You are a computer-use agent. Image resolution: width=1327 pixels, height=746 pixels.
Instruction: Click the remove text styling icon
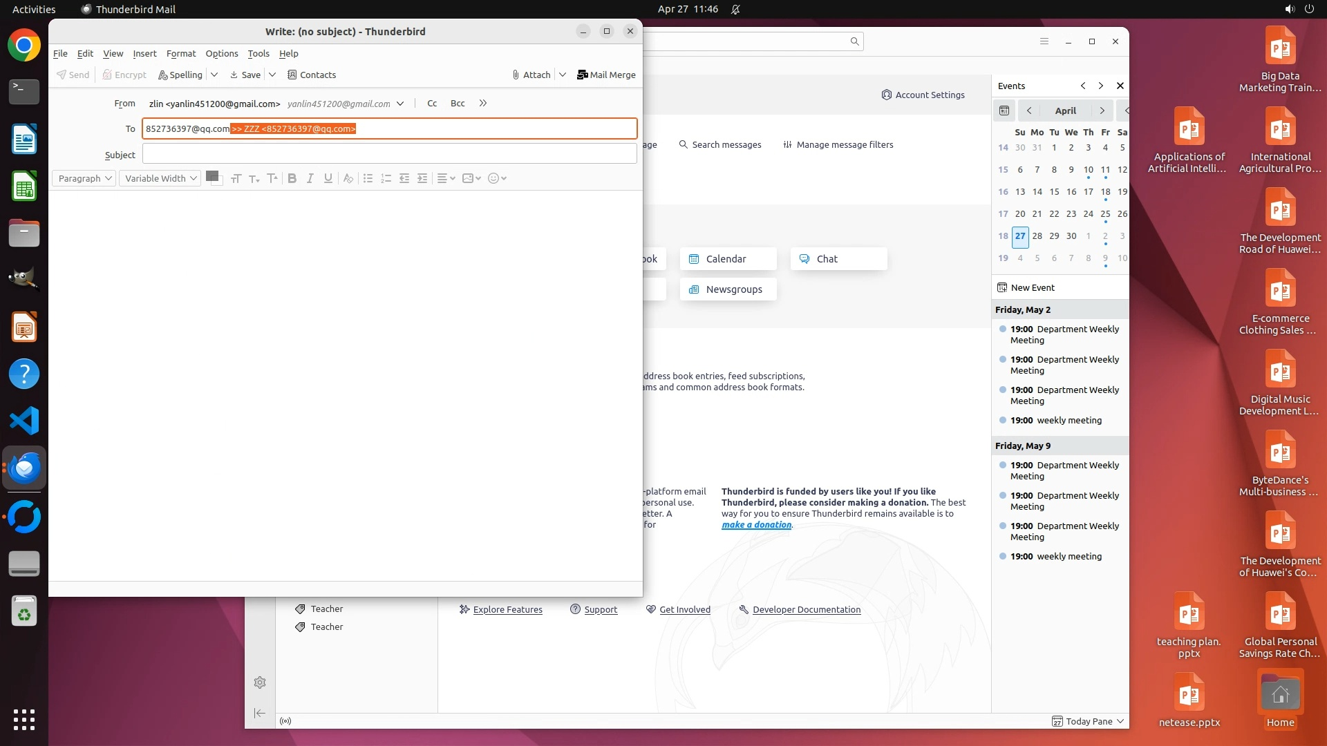point(348,178)
